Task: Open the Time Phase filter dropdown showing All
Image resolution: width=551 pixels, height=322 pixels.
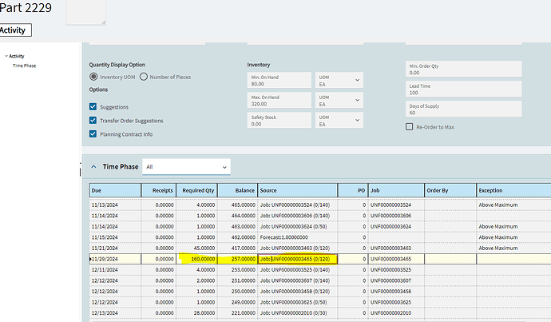Action: (186, 167)
